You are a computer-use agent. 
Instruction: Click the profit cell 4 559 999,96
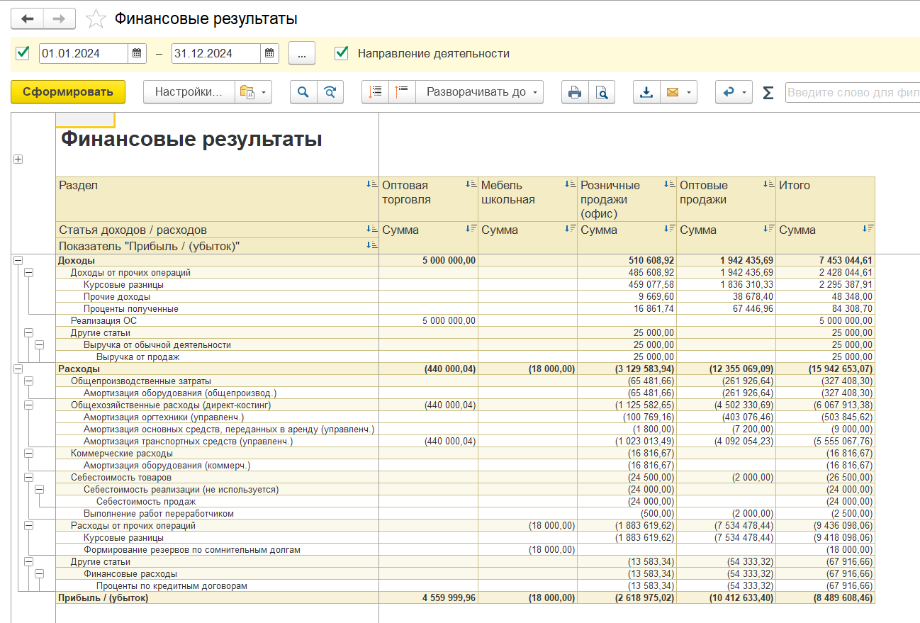coord(429,598)
